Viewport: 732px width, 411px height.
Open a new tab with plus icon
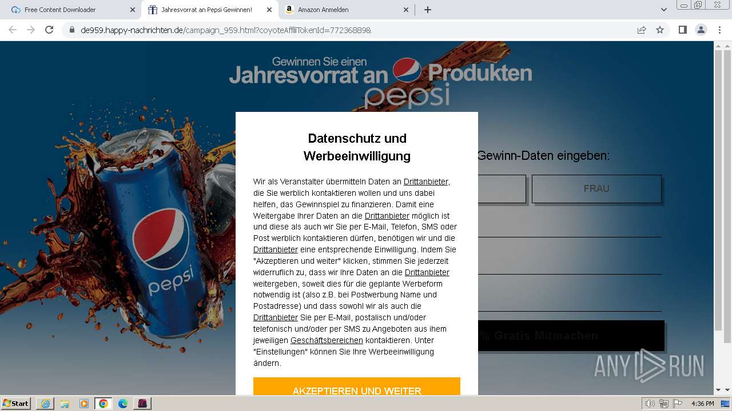pos(427,10)
